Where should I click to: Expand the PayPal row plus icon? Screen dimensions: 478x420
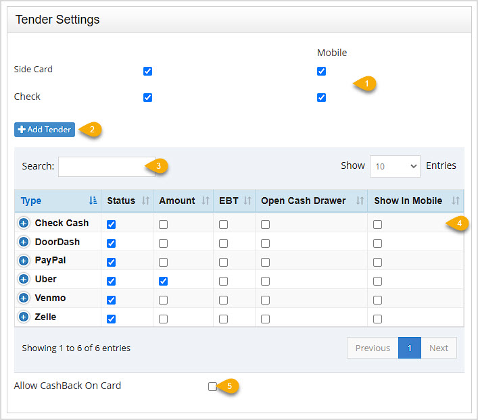[24, 261]
